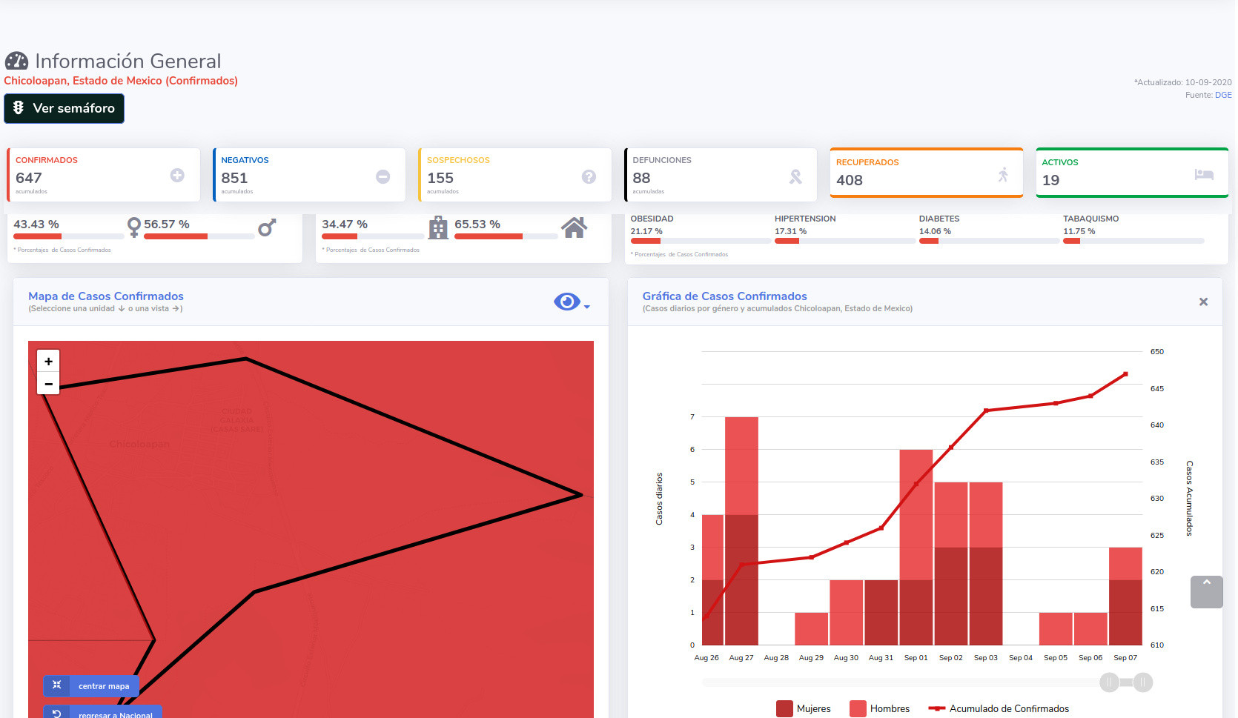Click the minus icon in the Negativos card
Screen dimensions: 1238x718
pyautogui.click(x=383, y=176)
